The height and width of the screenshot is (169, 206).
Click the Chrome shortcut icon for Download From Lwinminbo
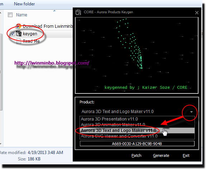coord(18,26)
